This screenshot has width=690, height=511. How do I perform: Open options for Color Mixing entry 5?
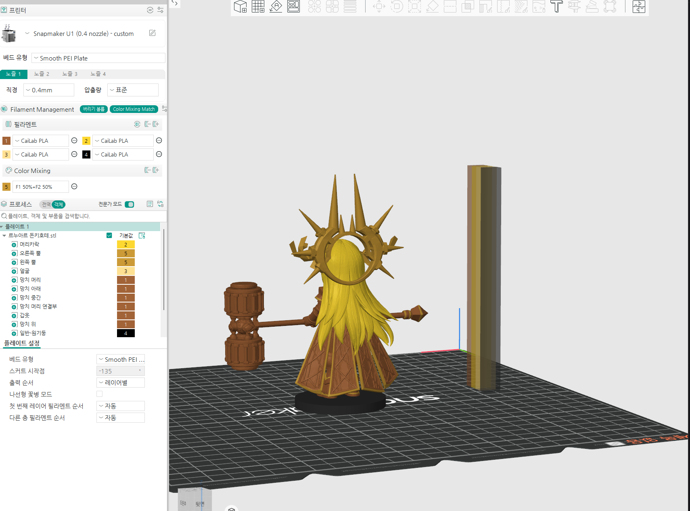[74, 186]
